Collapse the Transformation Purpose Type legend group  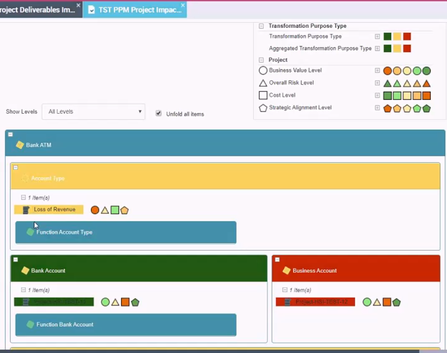(261, 26)
